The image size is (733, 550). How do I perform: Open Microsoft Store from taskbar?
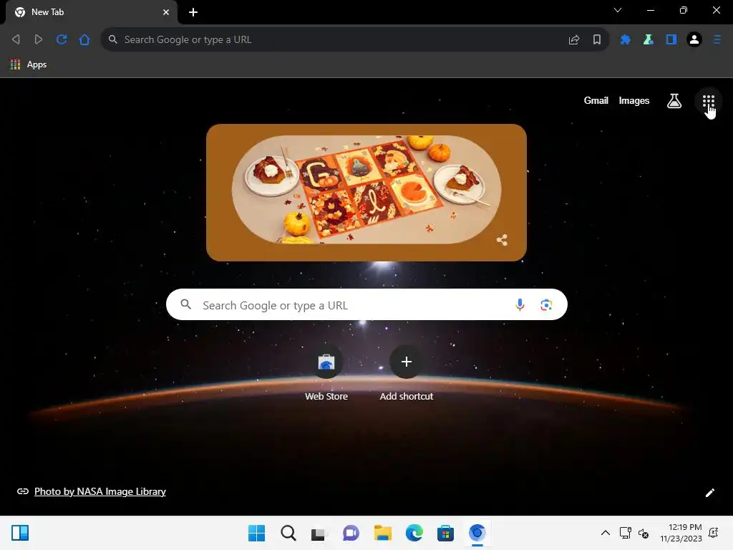[x=445, y=533]
